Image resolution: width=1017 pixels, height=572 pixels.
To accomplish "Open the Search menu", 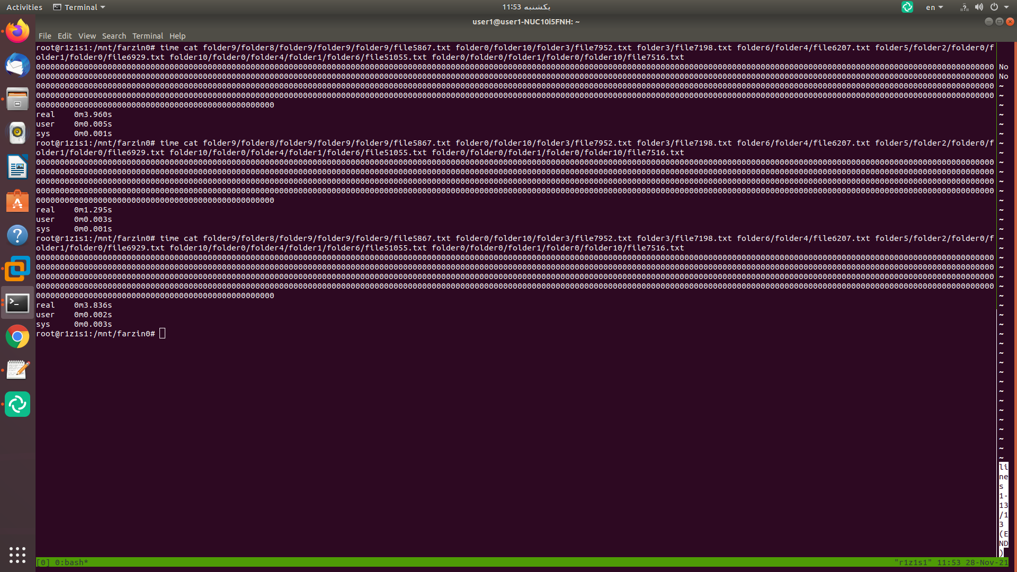I will [114, 36].
